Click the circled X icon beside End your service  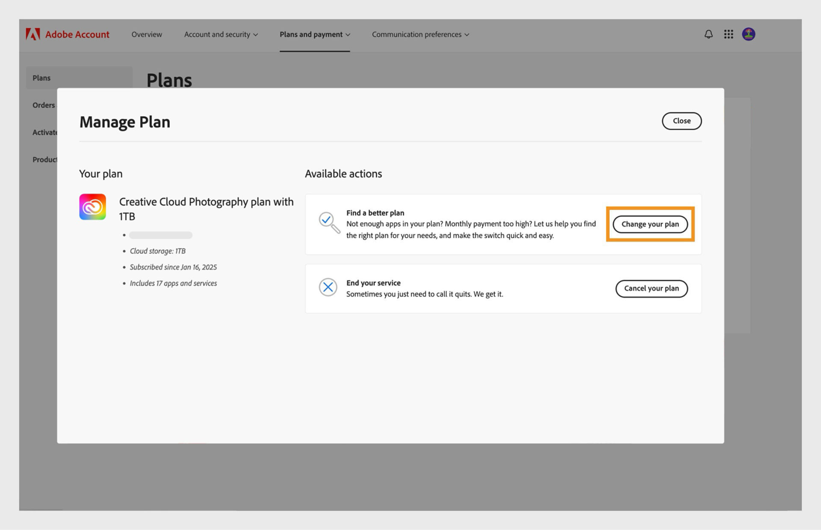328,287
